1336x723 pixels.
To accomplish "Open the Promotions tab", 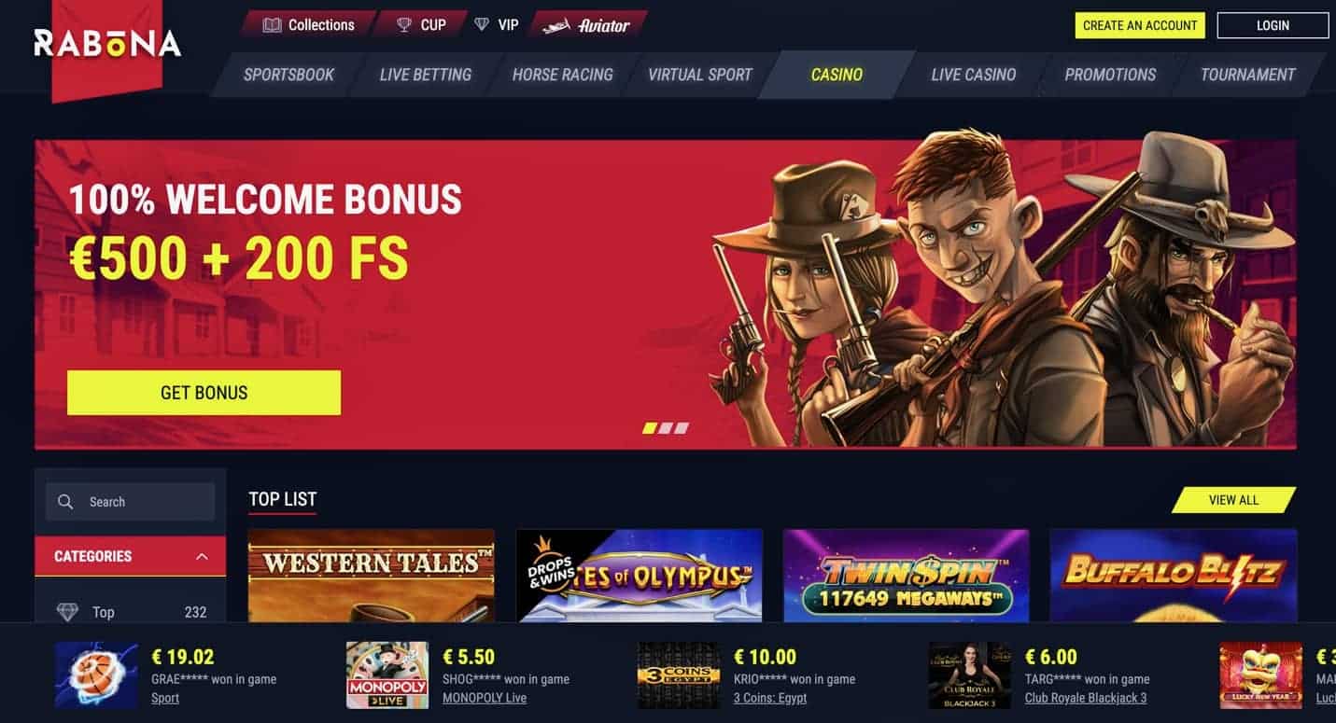I will click(1110, 75).
